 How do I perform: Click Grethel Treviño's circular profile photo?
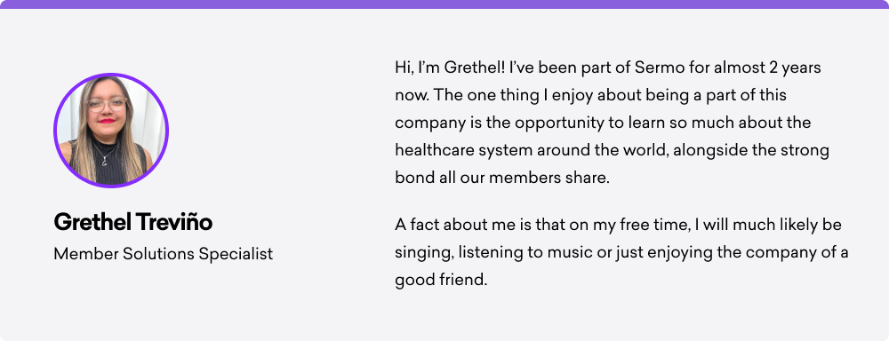click(x=111, y=131)
